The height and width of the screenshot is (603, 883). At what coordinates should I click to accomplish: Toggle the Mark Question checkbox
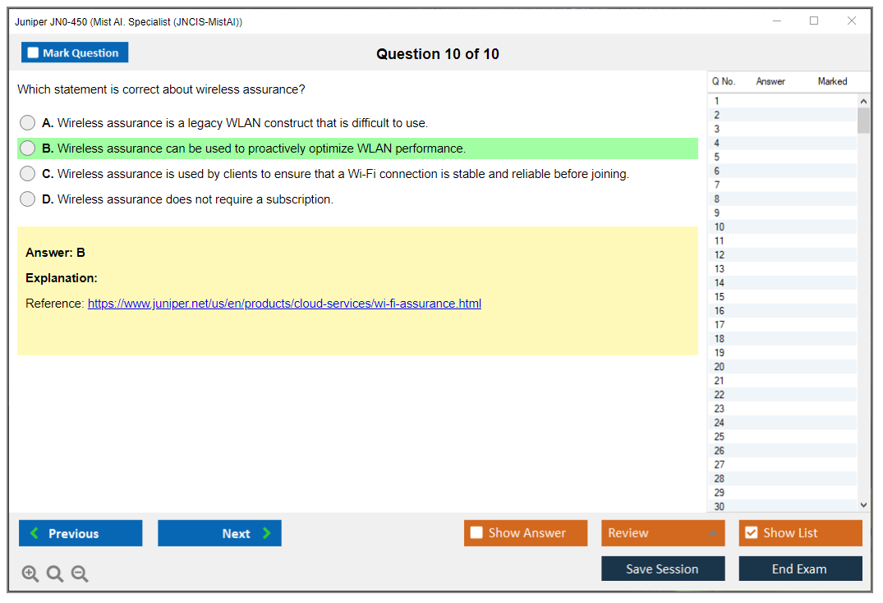point(33,53)
